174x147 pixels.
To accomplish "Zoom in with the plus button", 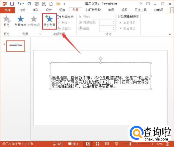I will (152, 144).
